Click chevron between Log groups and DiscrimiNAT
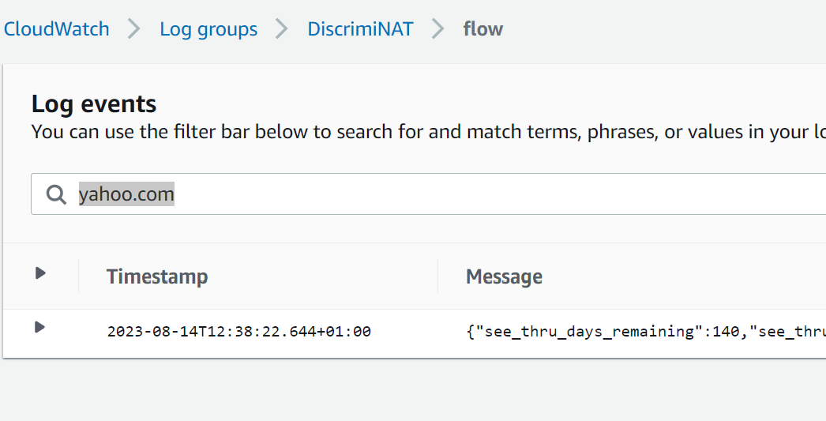This screenshot has height=421, width=826. (282, 29)
